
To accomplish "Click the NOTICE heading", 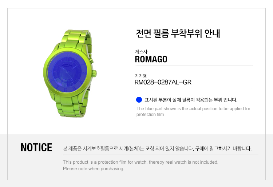I will 36,147.
